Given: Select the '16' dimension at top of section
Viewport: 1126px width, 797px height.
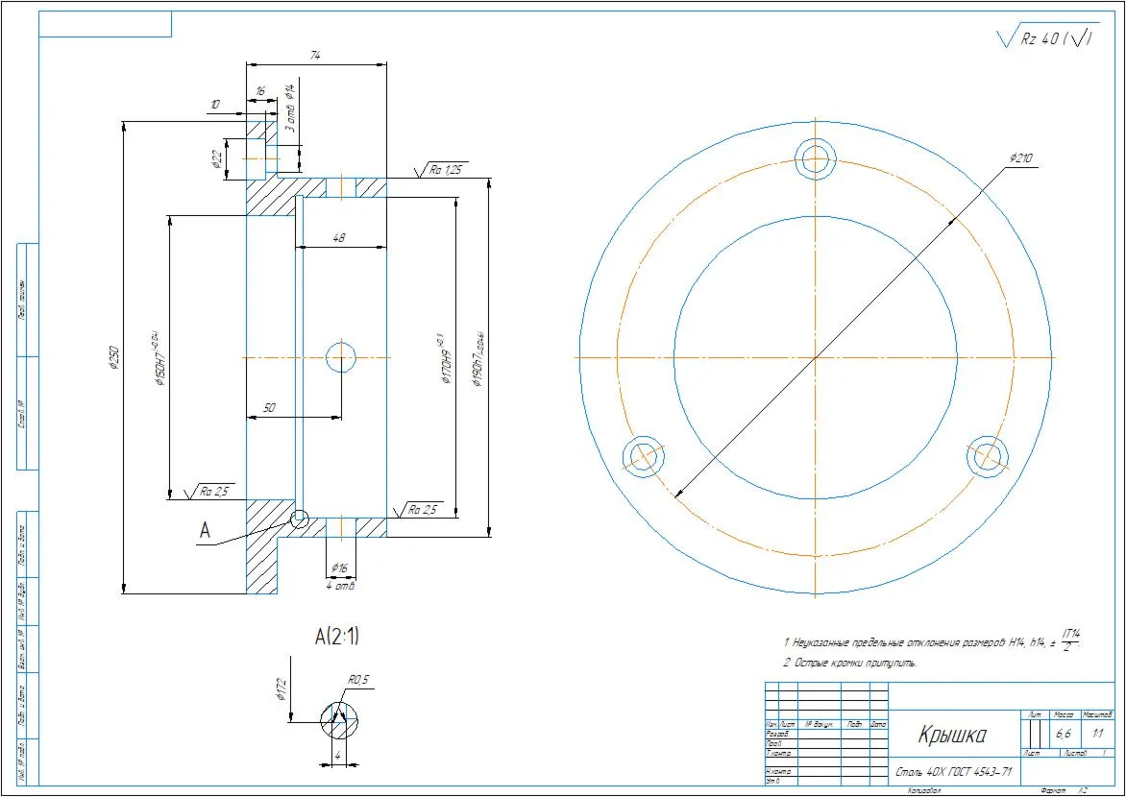Looking at the screenshot, I should 260,92.
